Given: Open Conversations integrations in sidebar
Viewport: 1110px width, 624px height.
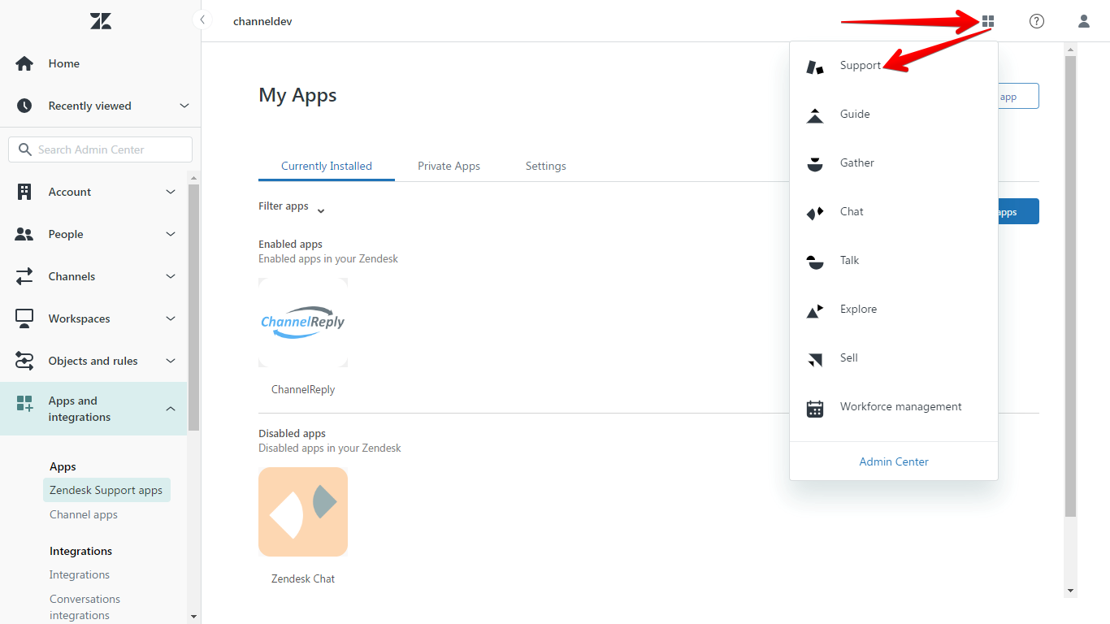Looking at the screenshot, I should coord(85,607).
